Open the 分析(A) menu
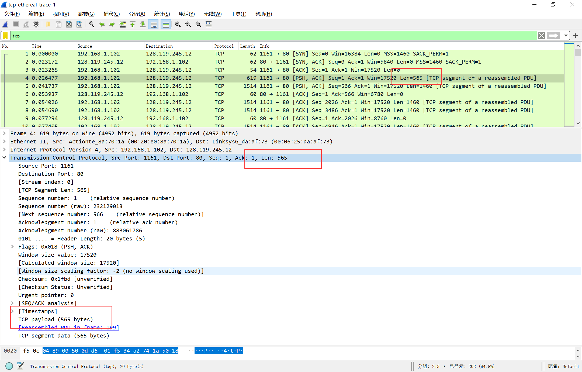This screenshot has height=372, width=582. tap(137, 14)
